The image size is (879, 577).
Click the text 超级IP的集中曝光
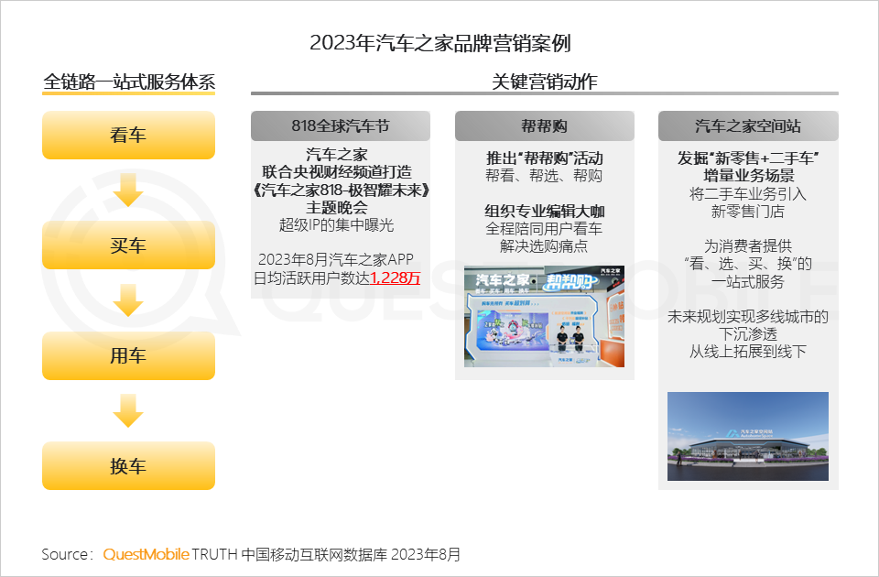click(x=337, y=225)
